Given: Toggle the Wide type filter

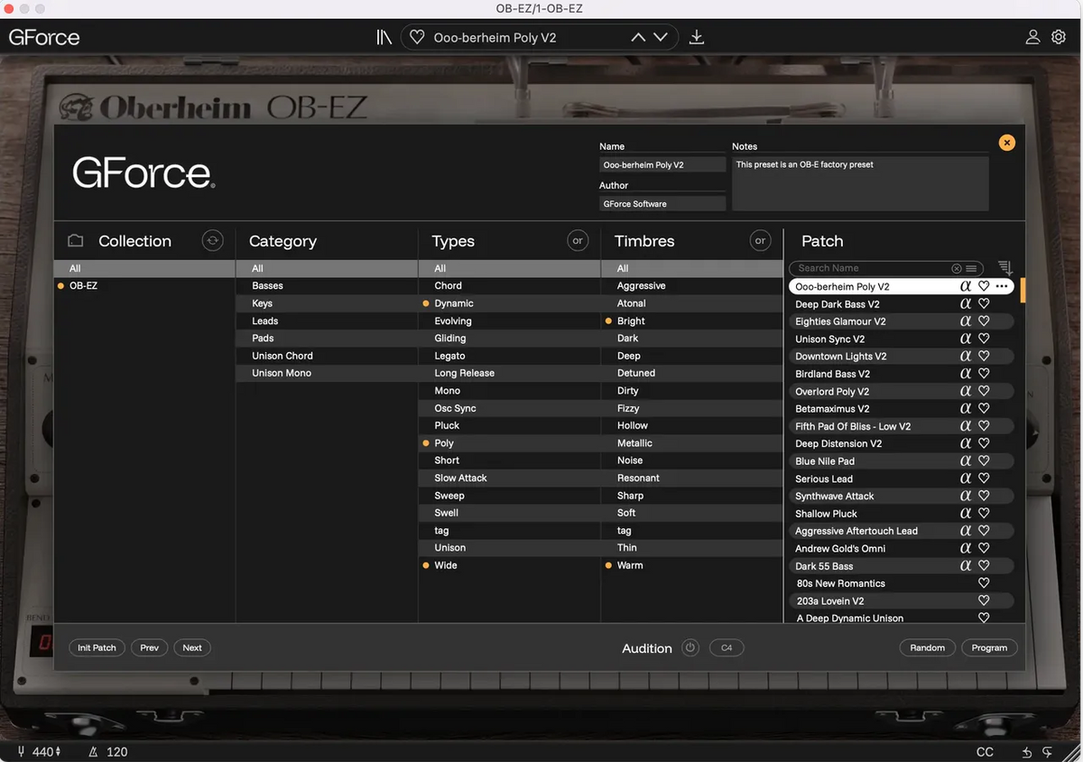Looking at the screenshot, I should click(509, 565).
